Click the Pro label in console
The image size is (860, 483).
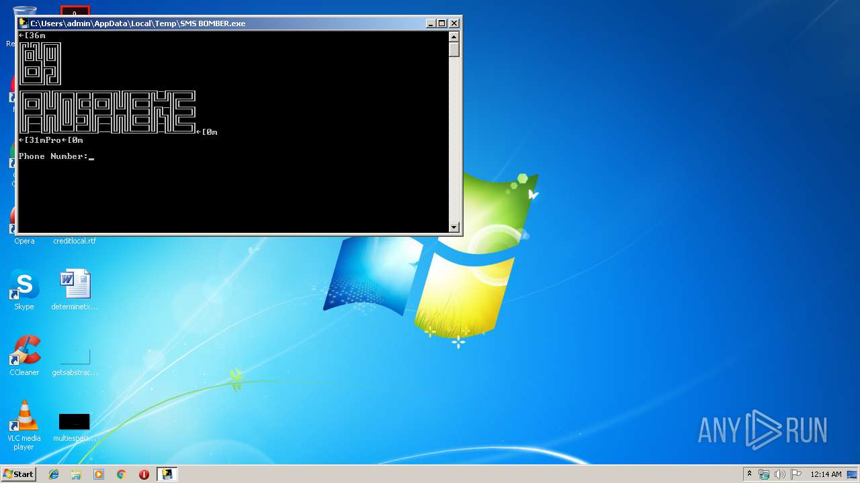54,140
